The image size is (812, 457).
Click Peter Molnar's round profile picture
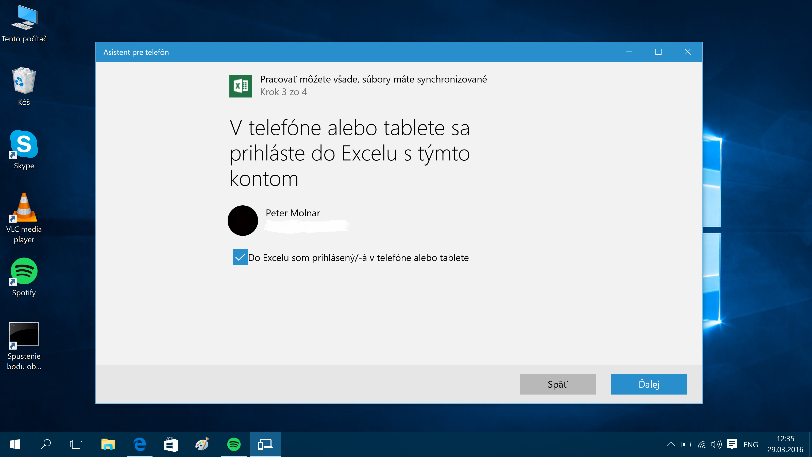pos(243,220)
